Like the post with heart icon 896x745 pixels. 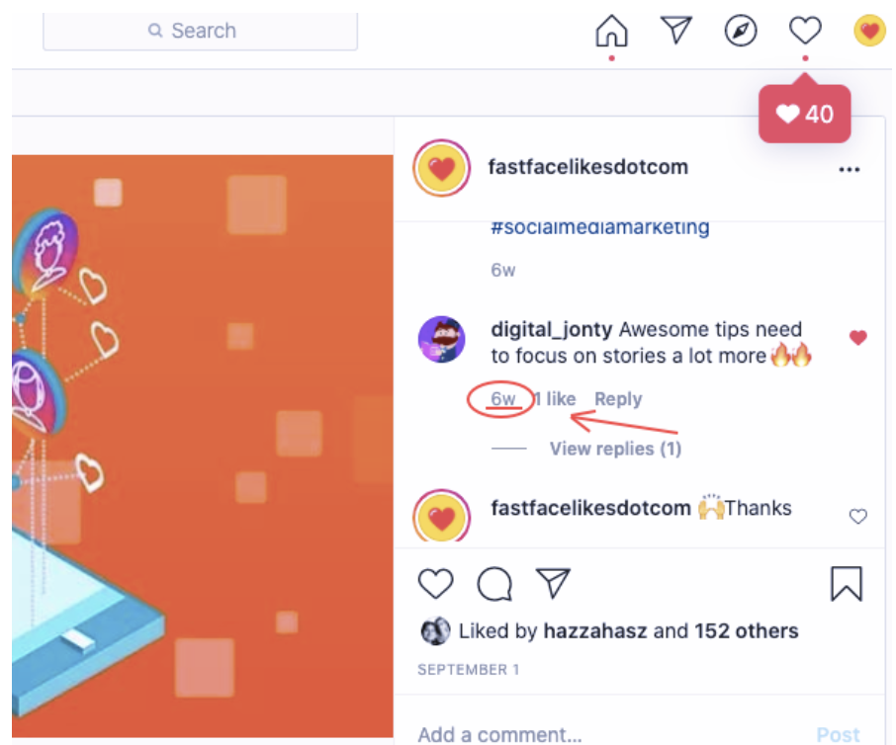click(x=435, y=583)
